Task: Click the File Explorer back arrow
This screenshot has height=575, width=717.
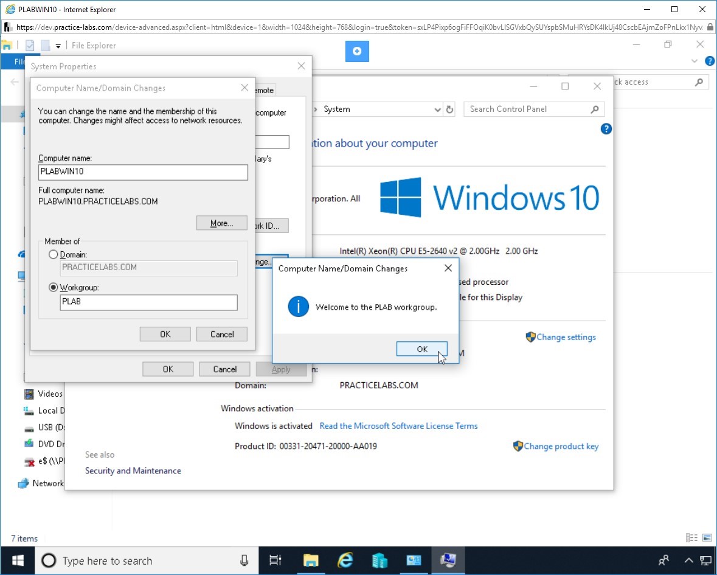Action: click(x=15, y=82)
